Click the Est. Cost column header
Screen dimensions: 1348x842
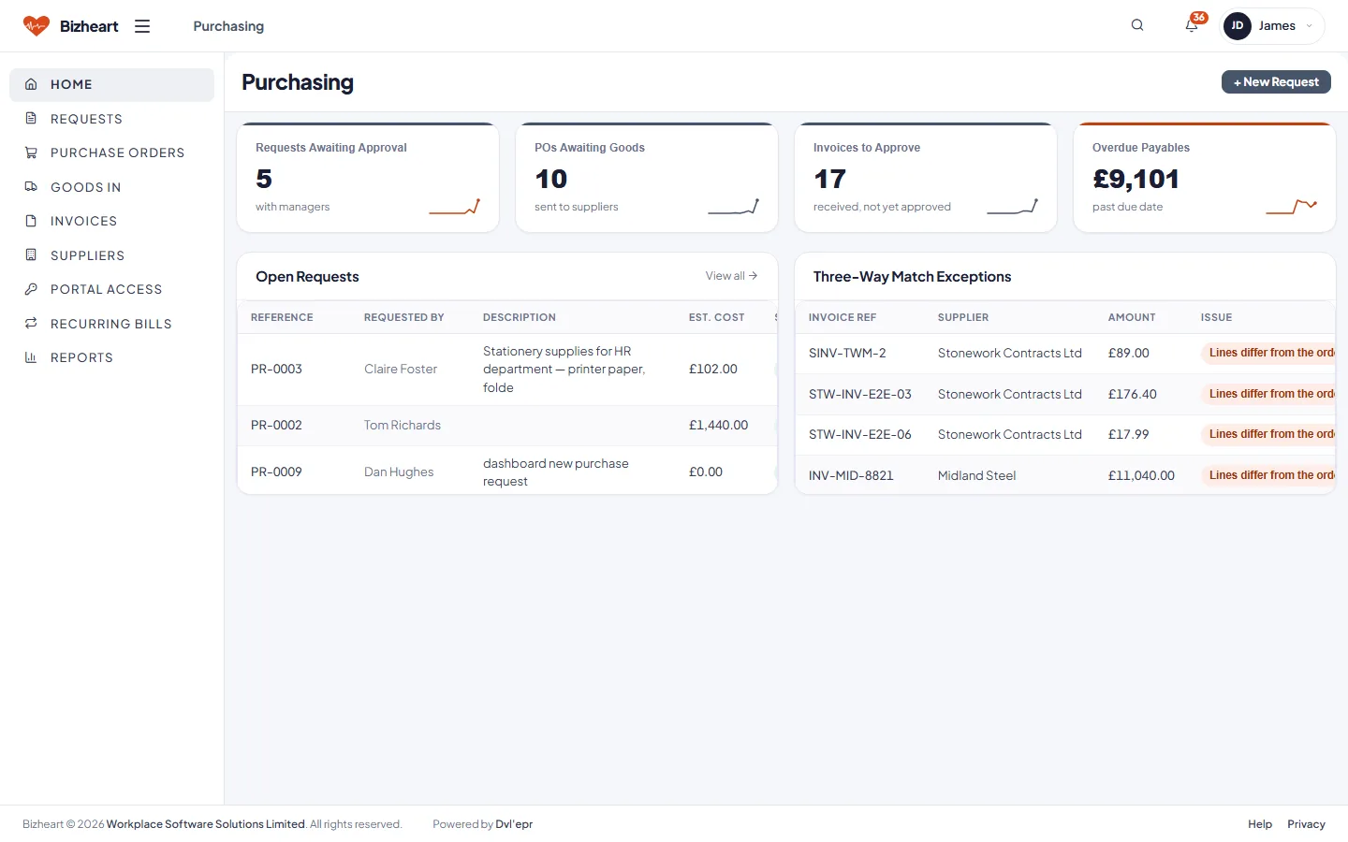click(x=717, y=318)
